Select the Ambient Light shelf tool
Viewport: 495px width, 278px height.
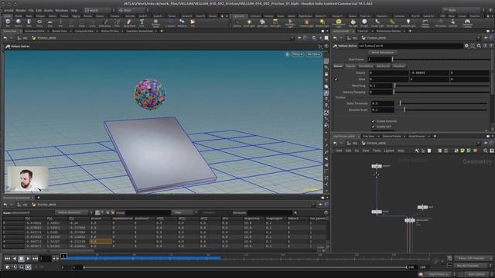[408, 22]
